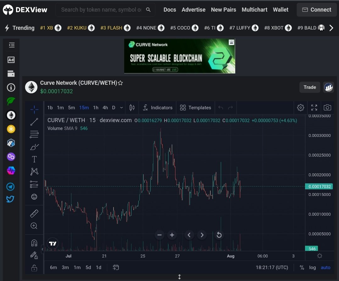Open the forecasting and measurement tools

point(34,184)
